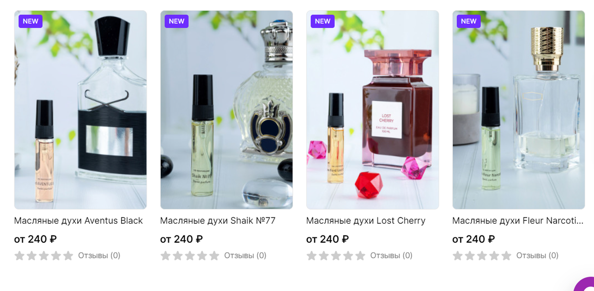
Task: Open reviews 'Отзывы (0)' for Fleur Narcotique
Action: (537, 255)
